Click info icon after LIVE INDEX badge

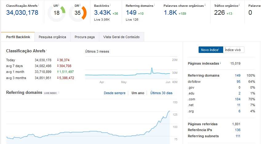(59, 93)
